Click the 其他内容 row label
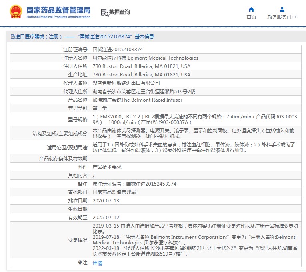The width and height of the screenshot is (306, 272). pyautogui.click(x=78, y=176)
